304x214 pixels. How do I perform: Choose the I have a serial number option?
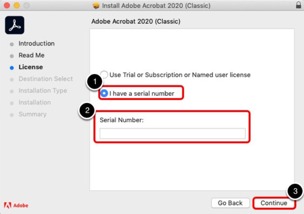[104, 93]
